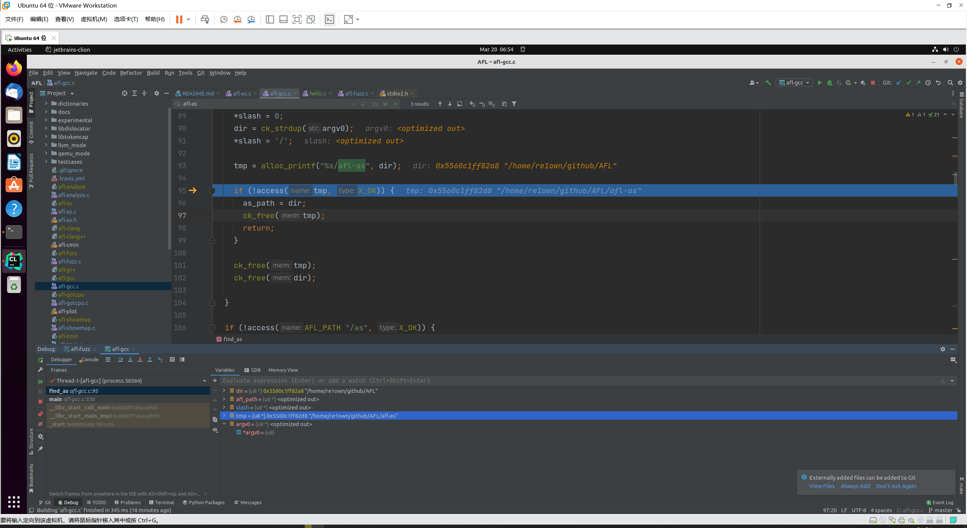Expand the dictionaries folder

tap(46, 103)
